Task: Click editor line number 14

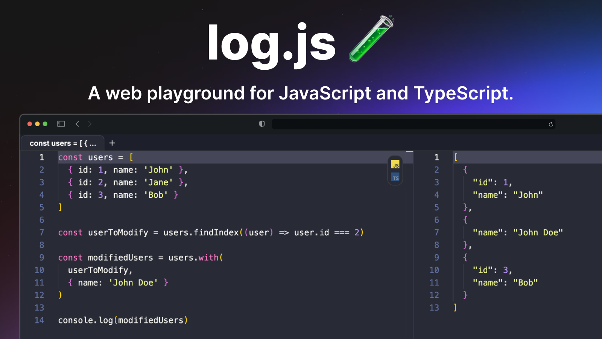Action: coord(40,320)
